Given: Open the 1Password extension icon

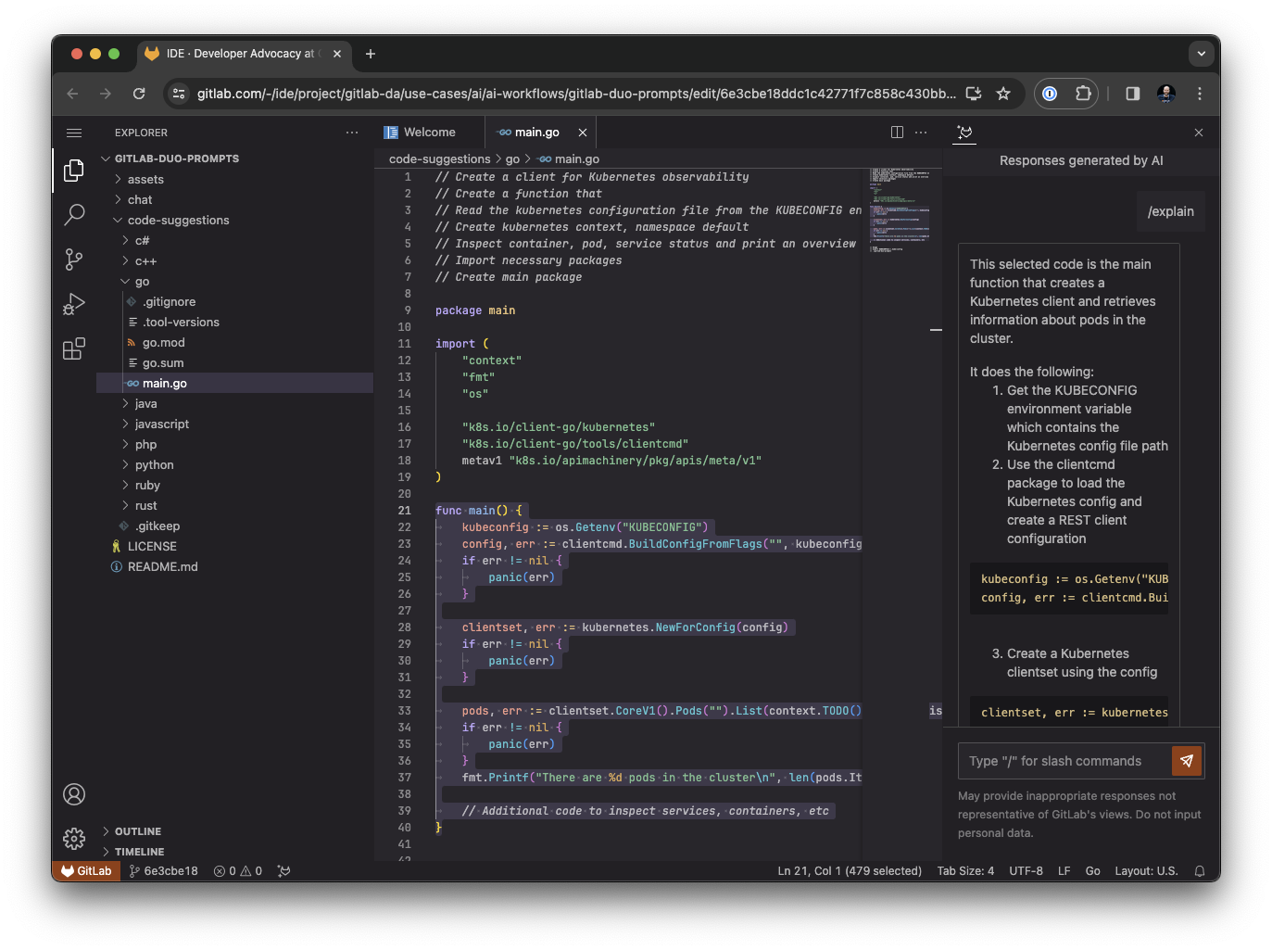Looking at the screenshot, I should tap(1050, 94).
